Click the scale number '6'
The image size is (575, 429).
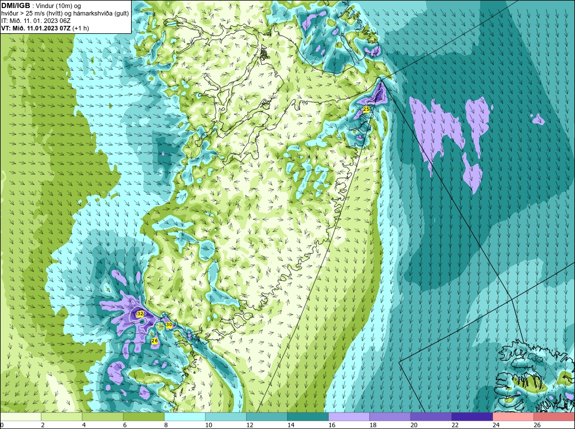(125, 425)
